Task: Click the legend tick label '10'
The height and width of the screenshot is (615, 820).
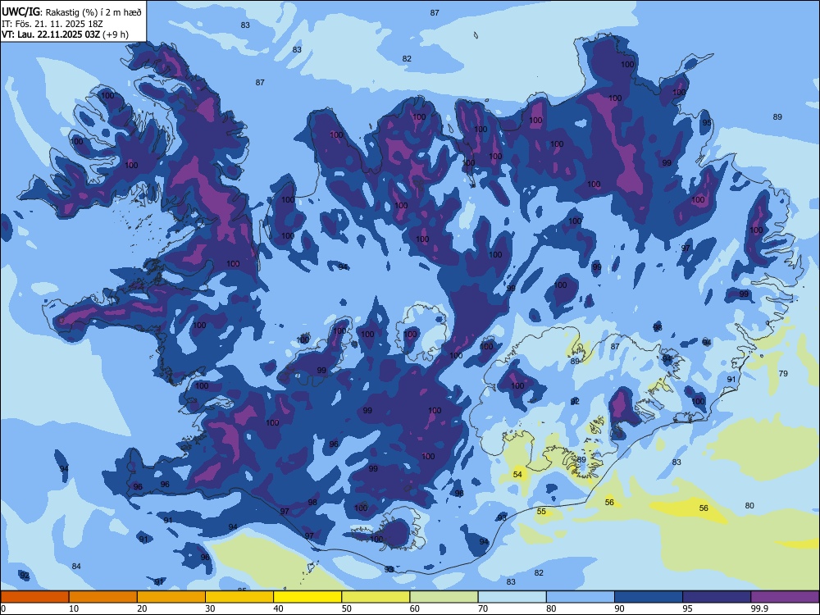Action: point(74,608)
